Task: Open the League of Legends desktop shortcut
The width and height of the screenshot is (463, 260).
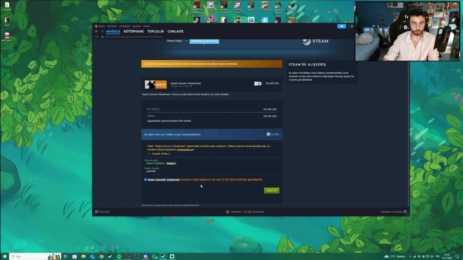Action: coord(278,8)
